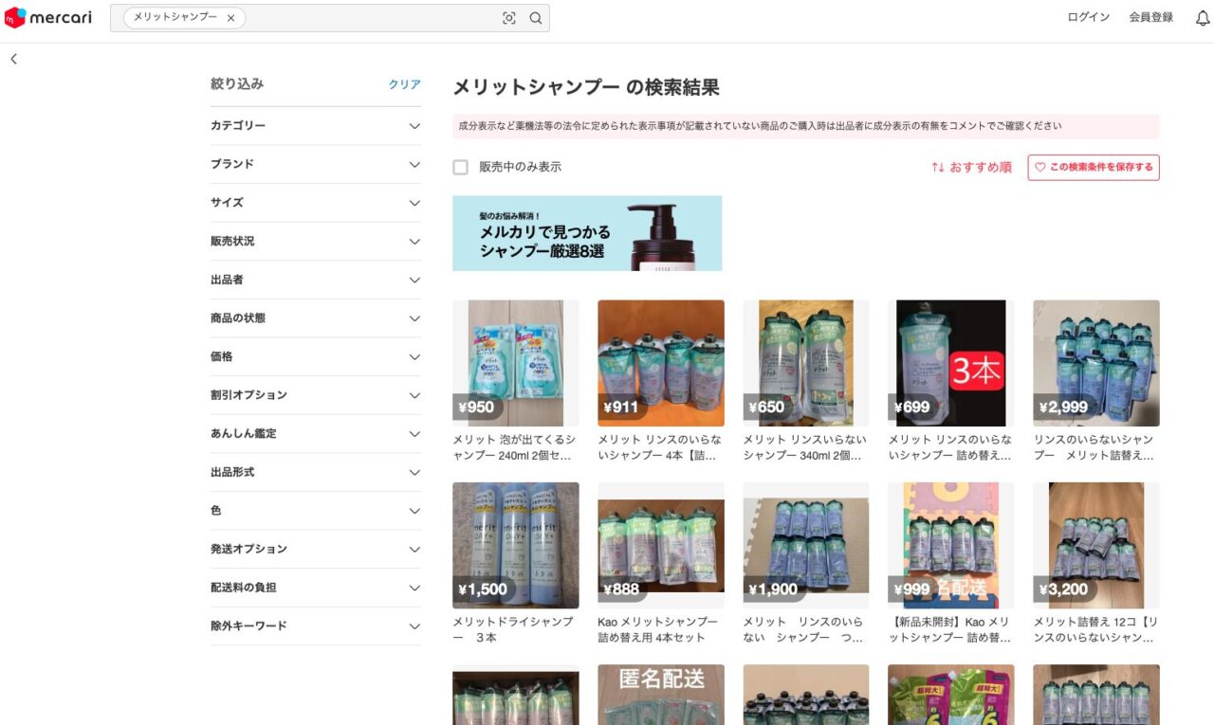Clear filters with クリア link
This screenshot has width=1214, height=725.
pos(404,84)
